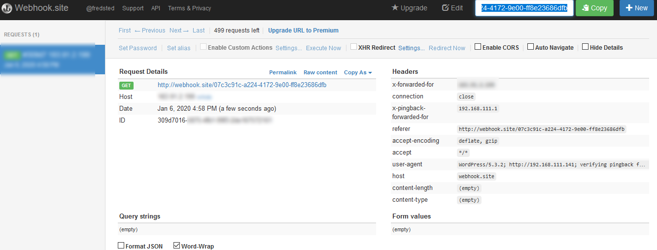Click the Upgrade star button
Viewport: 657px width, 250px height.
coord(409,8)
